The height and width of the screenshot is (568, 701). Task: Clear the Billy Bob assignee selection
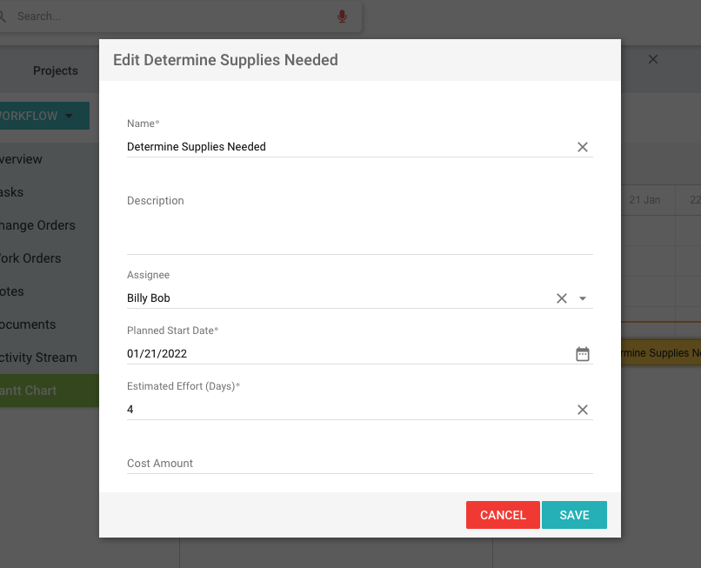point(562,298)
